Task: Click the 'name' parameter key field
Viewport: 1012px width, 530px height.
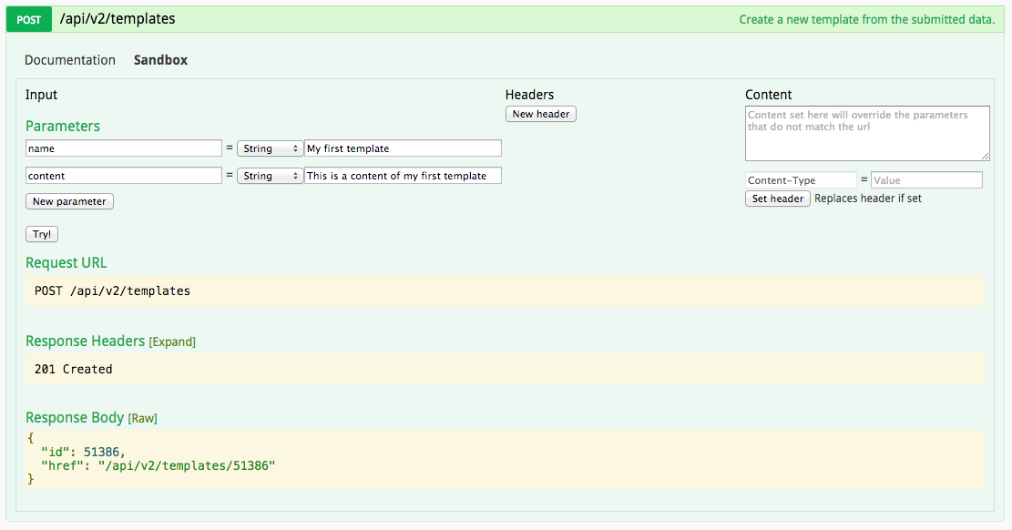Action: tap(124, 148)
